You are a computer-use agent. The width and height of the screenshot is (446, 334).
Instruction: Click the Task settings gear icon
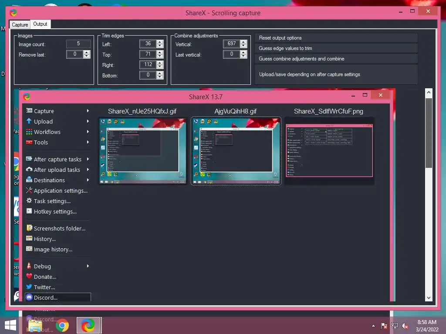click(x=29, y=200)
